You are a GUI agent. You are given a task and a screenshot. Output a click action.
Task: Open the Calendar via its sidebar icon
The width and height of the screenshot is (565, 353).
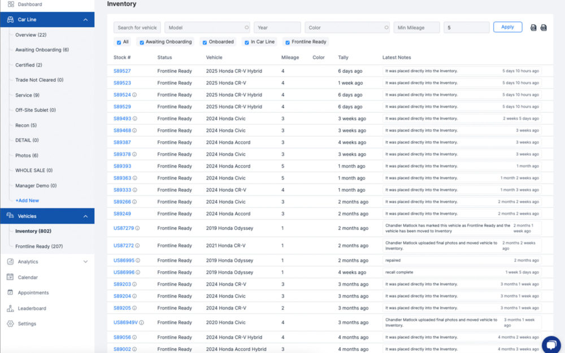coord(11,277)
